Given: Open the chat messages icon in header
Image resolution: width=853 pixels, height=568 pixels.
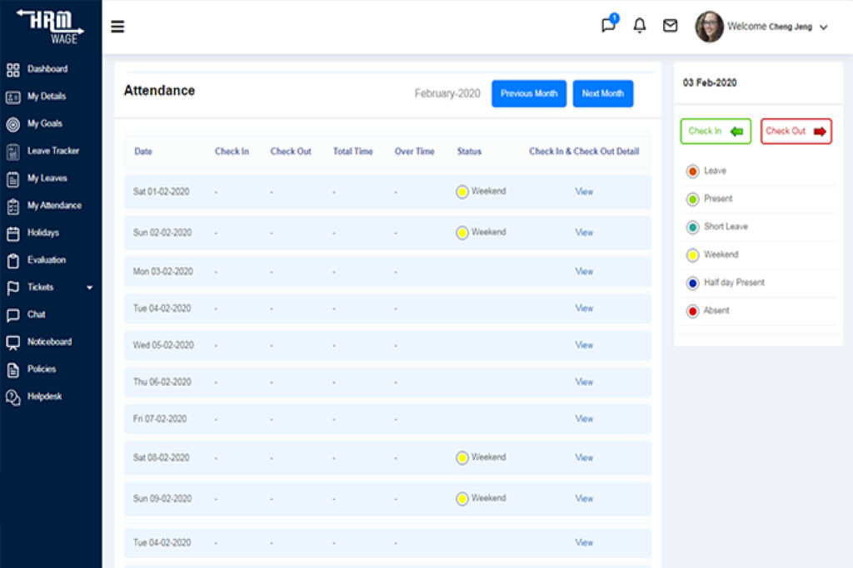Looking at the screenshot, I should [x=609, y=24].
